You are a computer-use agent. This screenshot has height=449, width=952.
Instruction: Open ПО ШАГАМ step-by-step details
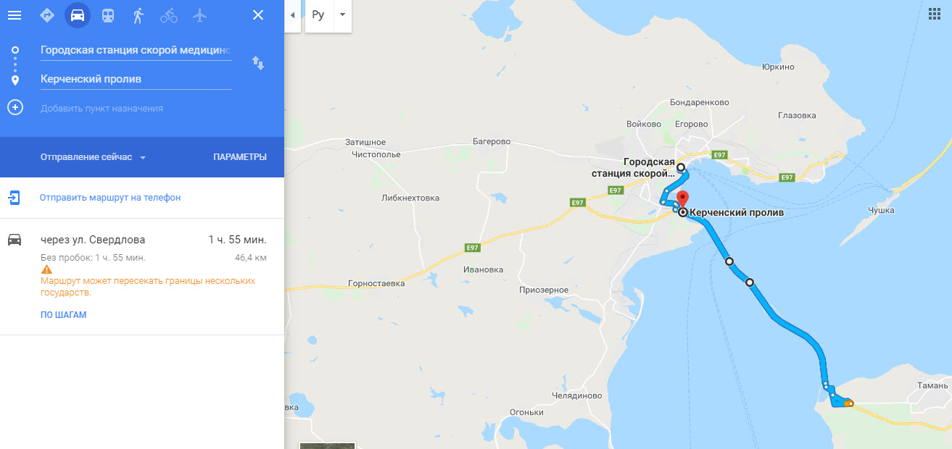tap(64, 315)
